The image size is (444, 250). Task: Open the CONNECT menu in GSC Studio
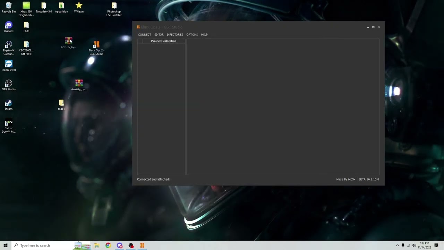click(144, 35)
